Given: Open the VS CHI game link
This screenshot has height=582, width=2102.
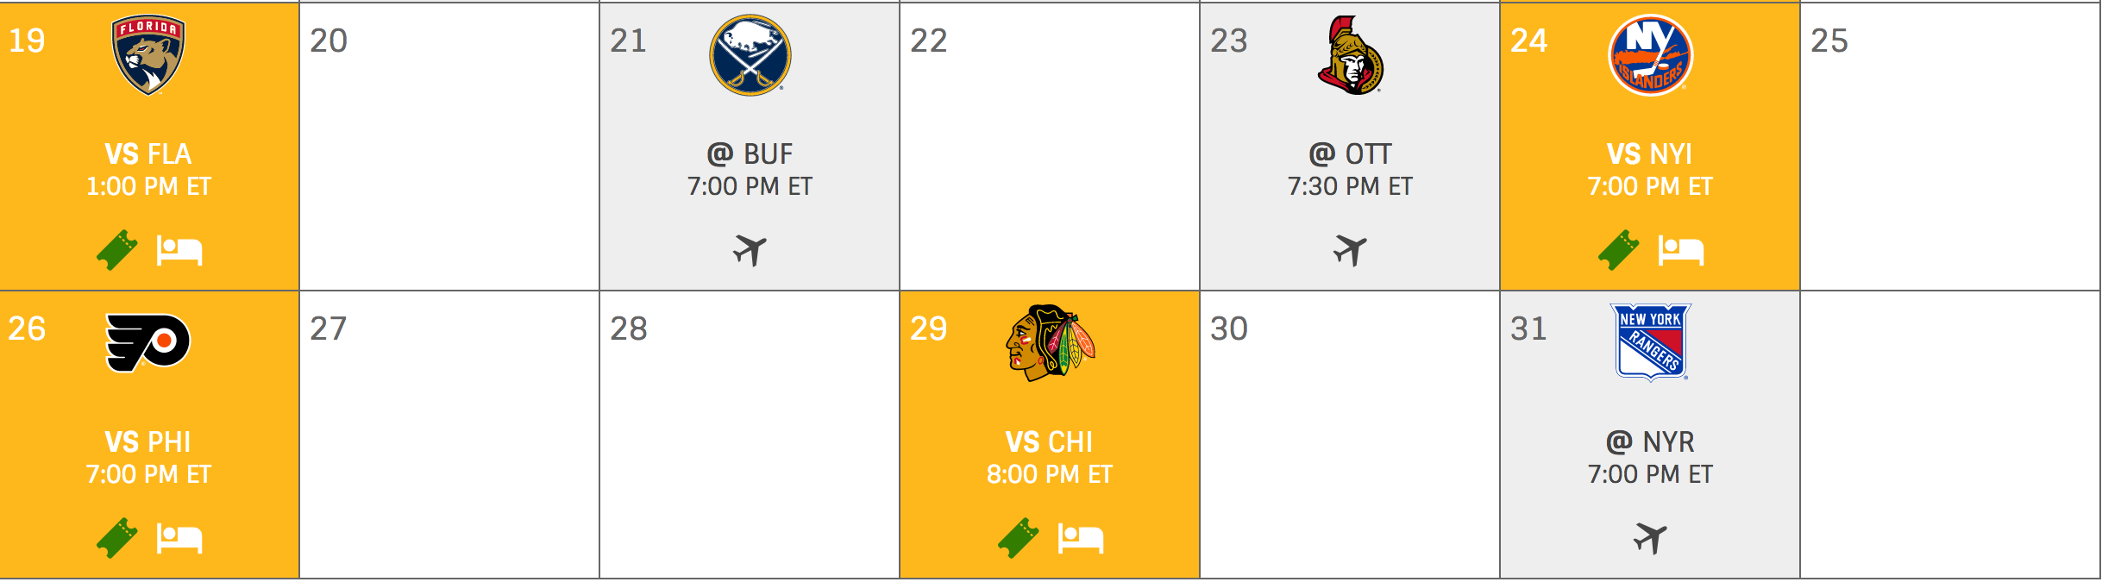Looking at the screenshot, I should coord(1049,442).
